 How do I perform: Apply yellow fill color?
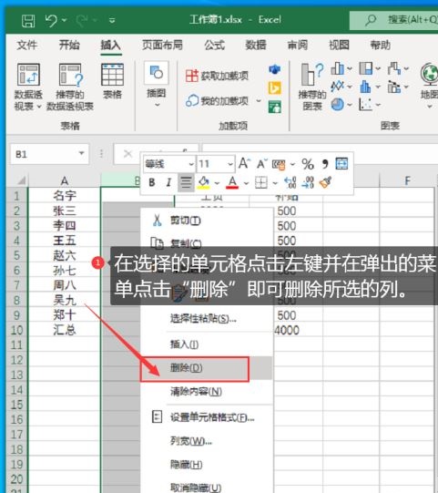(204, 182)
